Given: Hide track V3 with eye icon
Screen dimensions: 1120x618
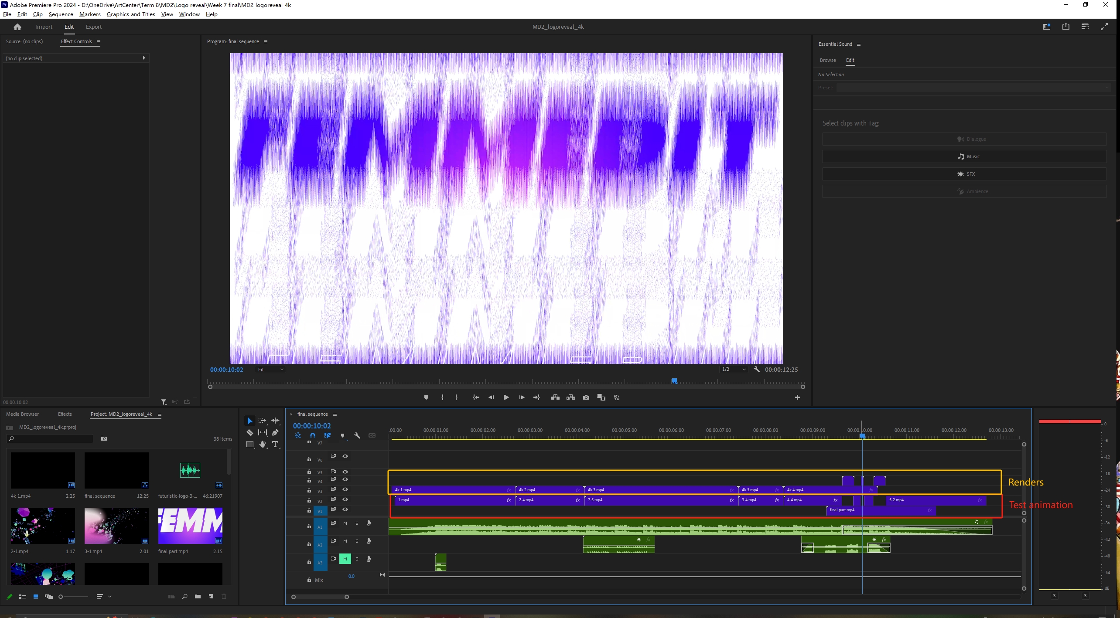Looking at the screenshot, I should point(345,489).
